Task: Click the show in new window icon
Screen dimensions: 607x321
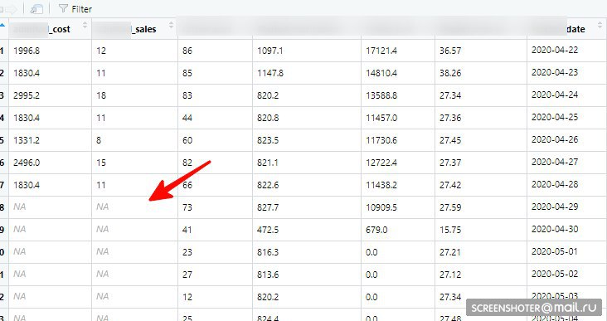Action: pyautogui.click(x=36, y=9)
